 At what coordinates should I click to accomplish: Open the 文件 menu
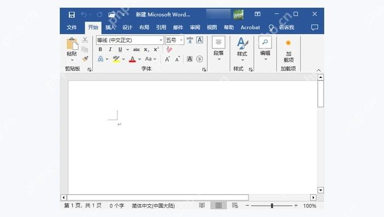[72, 27]
